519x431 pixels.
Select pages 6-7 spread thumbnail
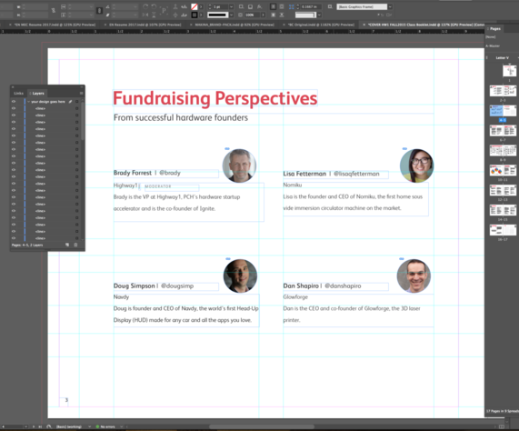point(503,132)
